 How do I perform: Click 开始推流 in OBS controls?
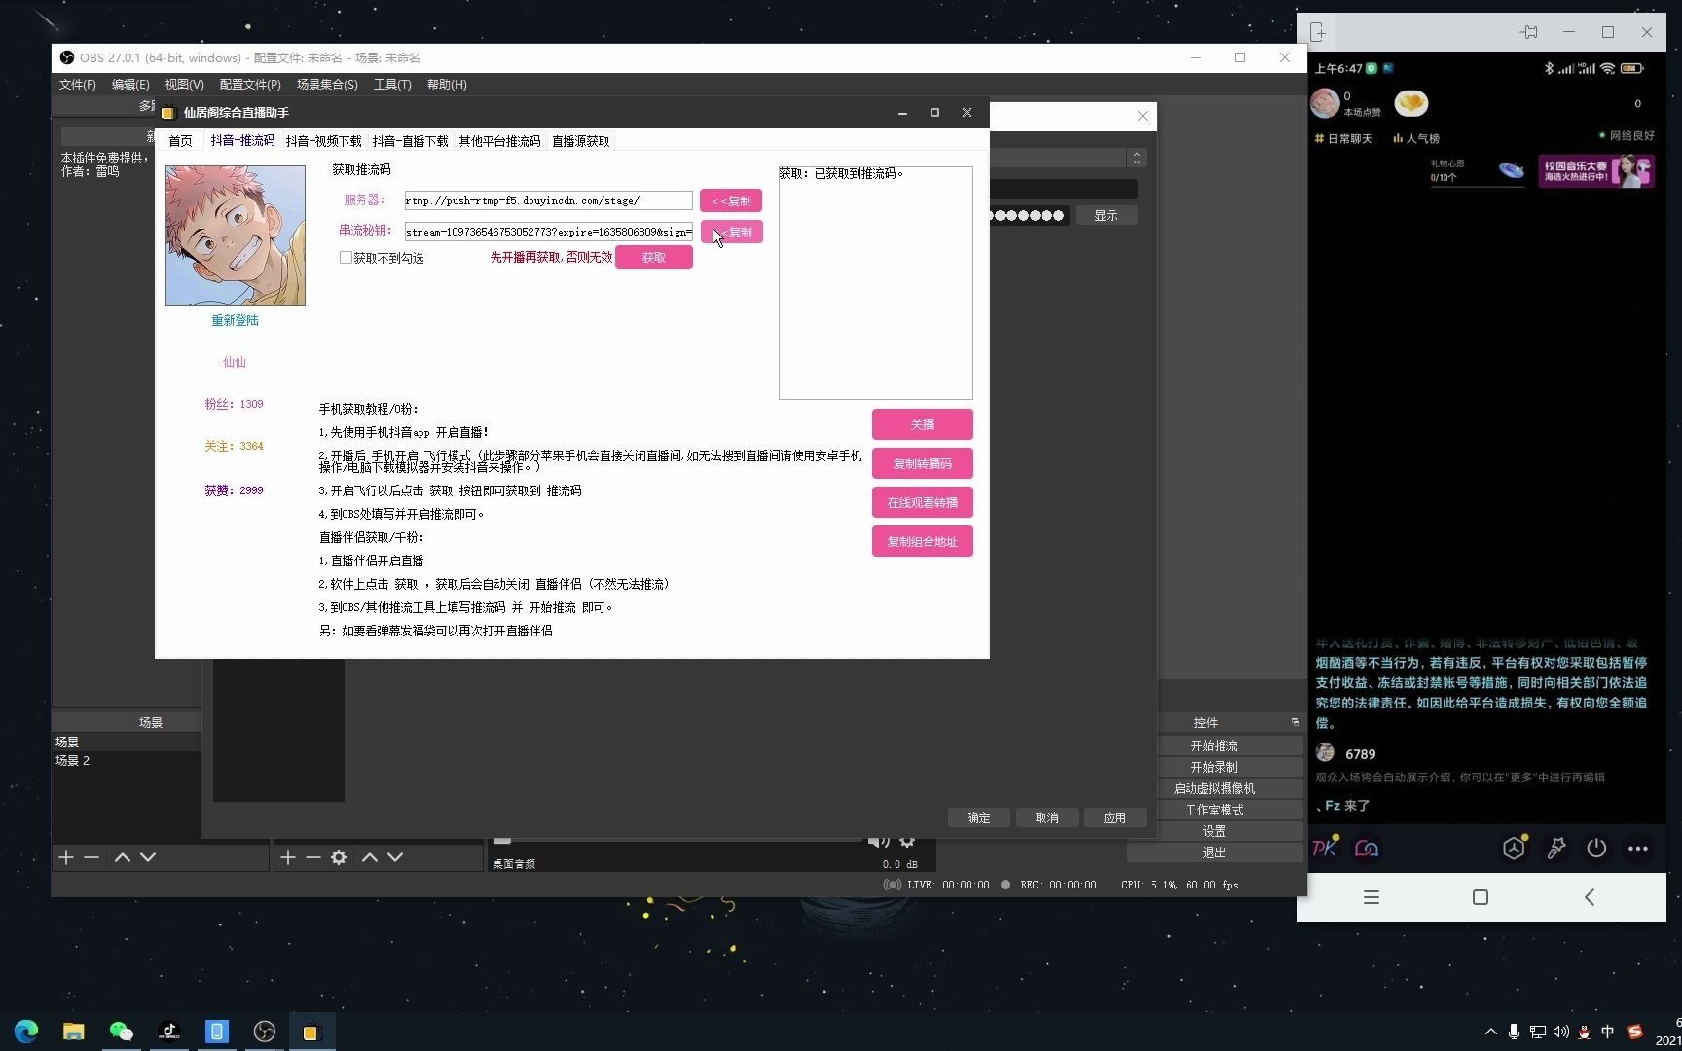[1214, 745]
